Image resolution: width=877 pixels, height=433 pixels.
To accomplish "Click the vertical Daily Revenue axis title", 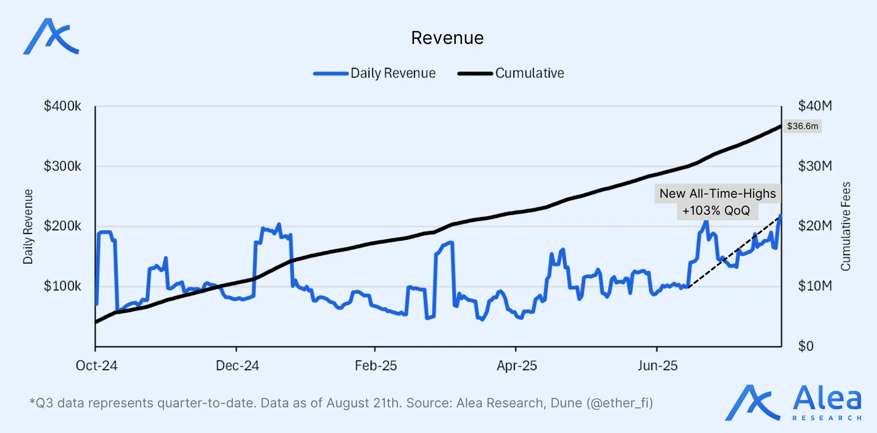I will [28, 227].
